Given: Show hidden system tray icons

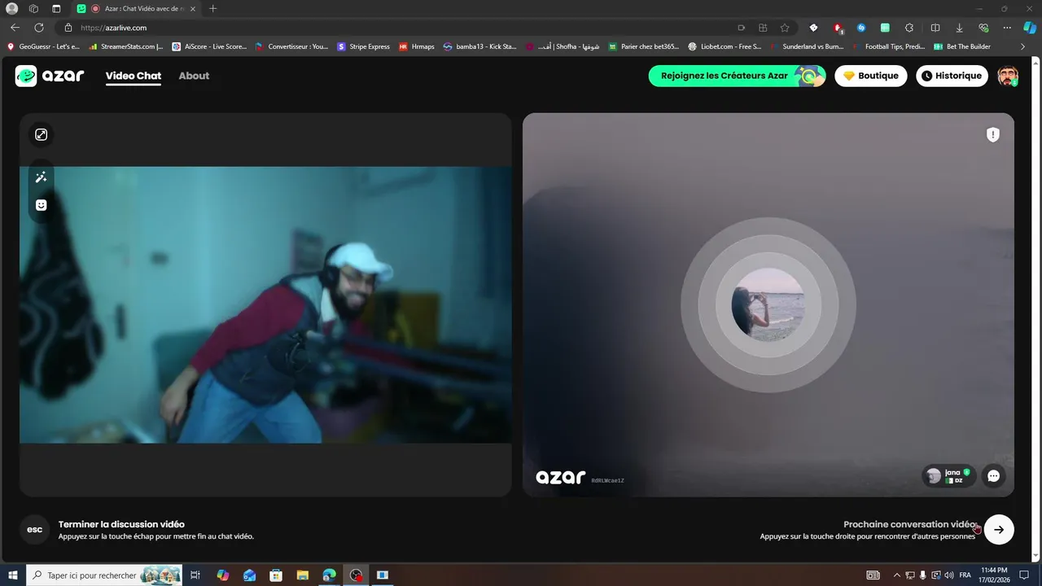Looking at the screenshot, I should [897, 575].
